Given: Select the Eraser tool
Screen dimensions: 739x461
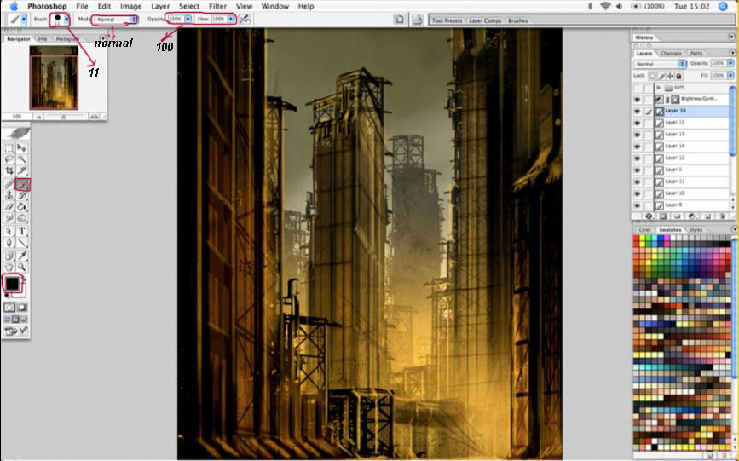Looking at the screenshot, I should pos(9,206).
